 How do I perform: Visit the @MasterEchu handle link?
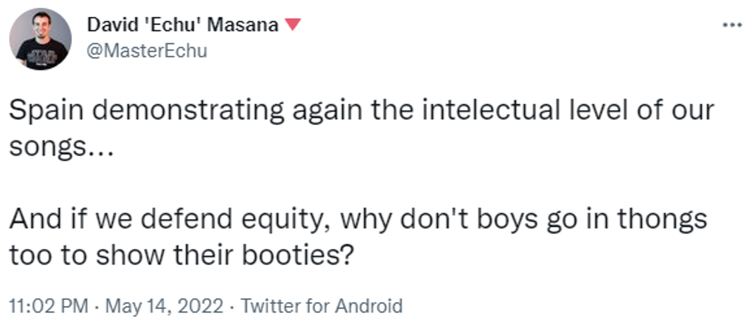pyautogui.click(x=147, y=51)
